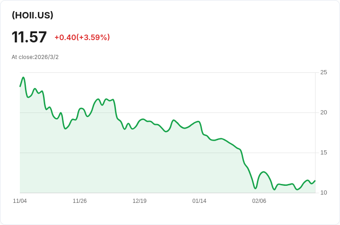Viewport: 340px width, 225px height.
Task: Click the red +0.40(+3.59%) change value
Action: [x=82, y=37]
